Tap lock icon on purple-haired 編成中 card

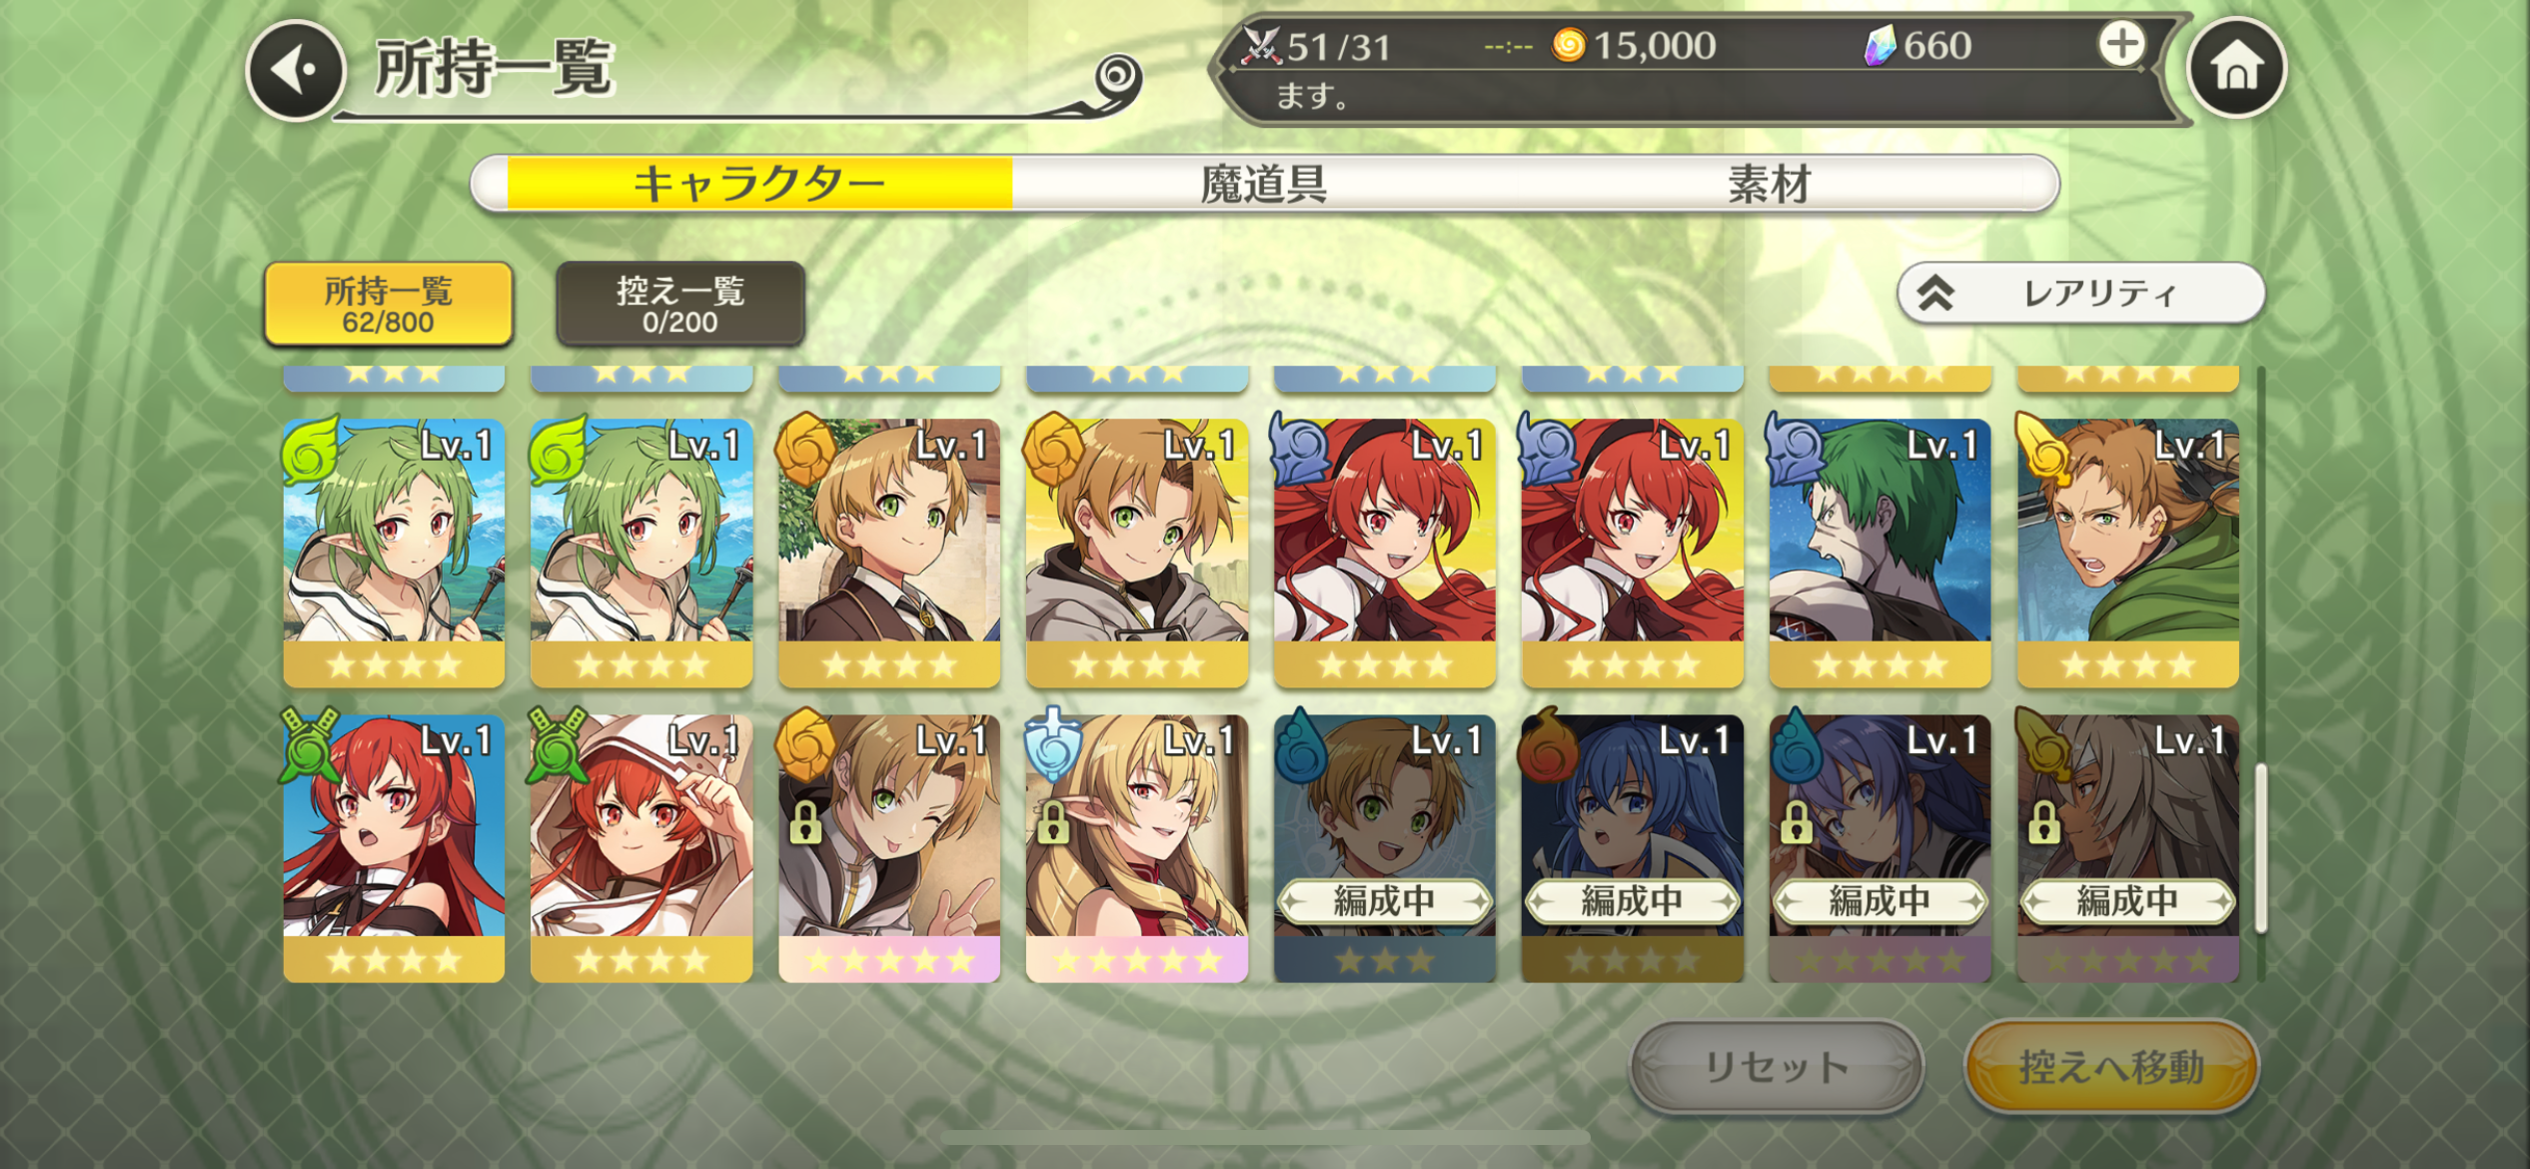pos(1796,822)
